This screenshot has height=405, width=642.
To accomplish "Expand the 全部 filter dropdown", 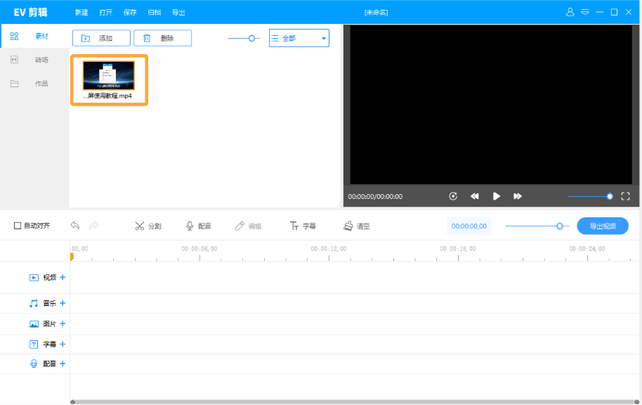I will tap(299, 38).
